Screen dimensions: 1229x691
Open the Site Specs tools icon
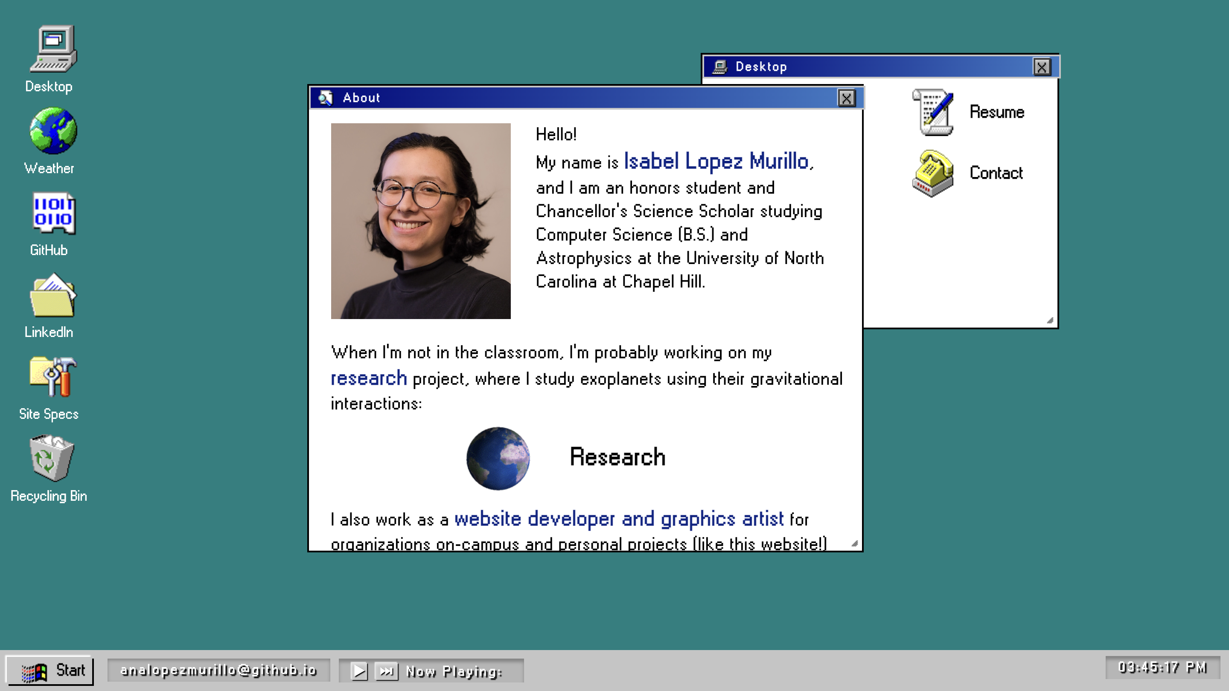(x=52, y=377)
